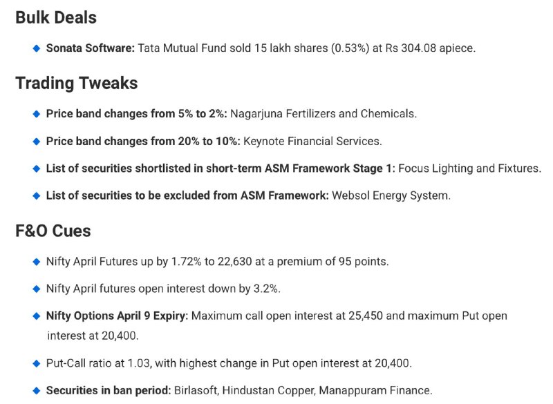Screen dimensions: 553x404
Task: Click the F&O Cues heading
Action: 53,231
